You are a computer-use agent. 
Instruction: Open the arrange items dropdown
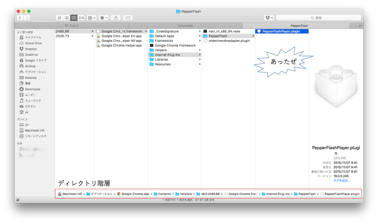(x=92, y=18)
